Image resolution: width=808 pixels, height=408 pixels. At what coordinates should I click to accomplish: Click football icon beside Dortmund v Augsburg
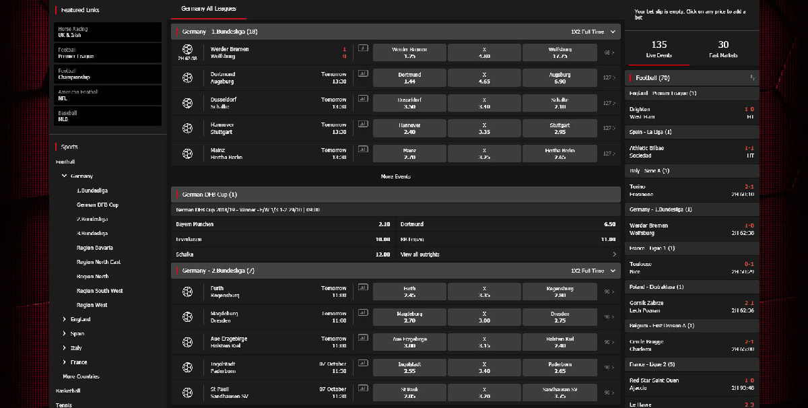pyautogui.click(x=187, y=78)
